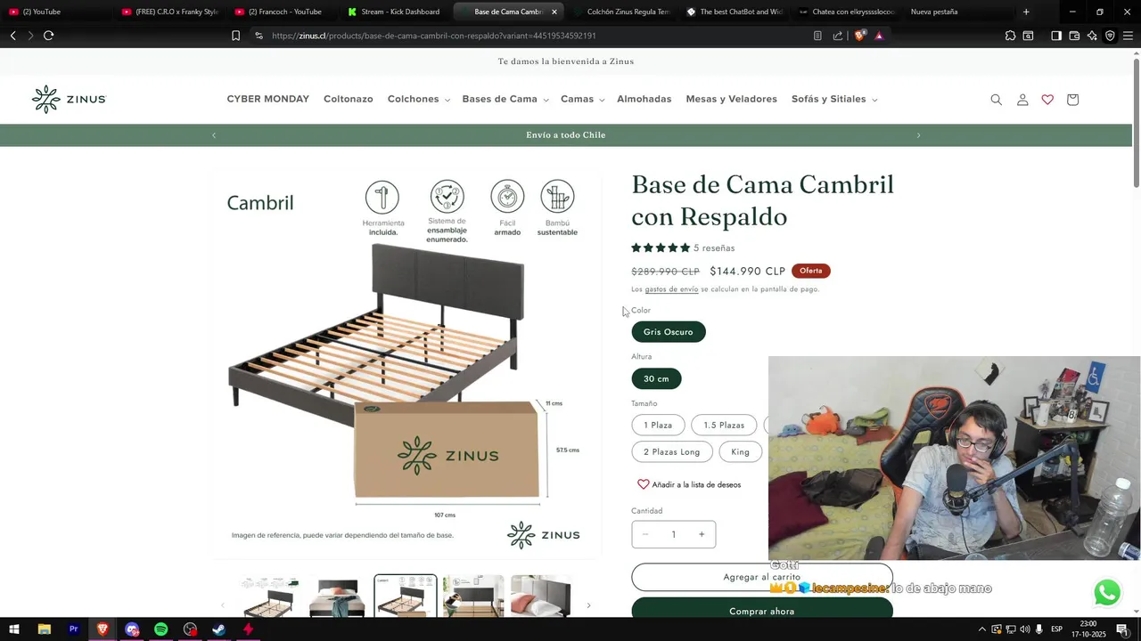This screenshot has width=1141, height=641.
Task: Select the Gris Oscuro color option
Action: click(669, 332)
